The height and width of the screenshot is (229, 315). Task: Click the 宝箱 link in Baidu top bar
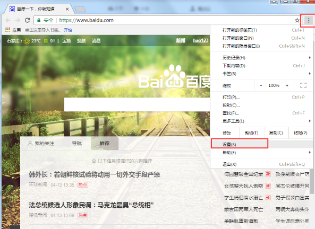click(66, 41)
